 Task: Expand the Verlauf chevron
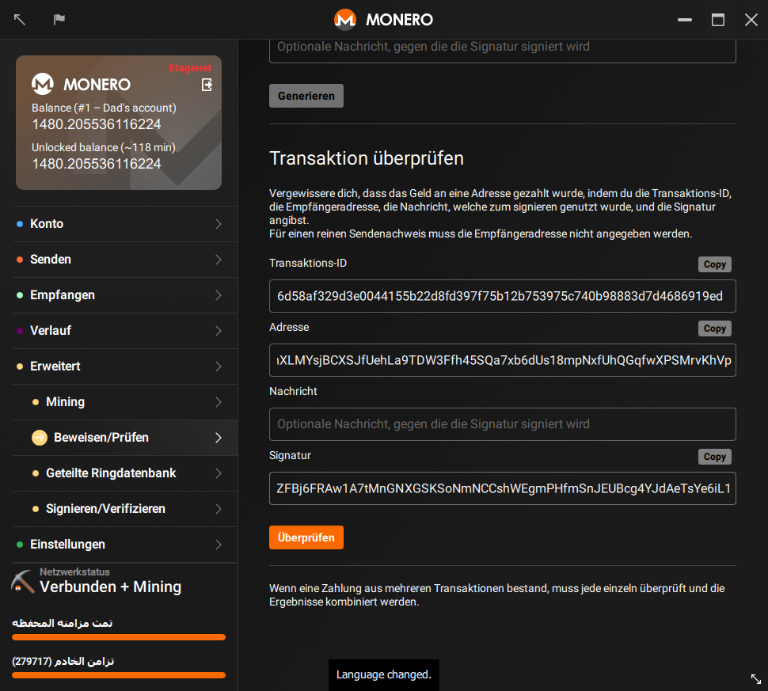coord(219,331)
